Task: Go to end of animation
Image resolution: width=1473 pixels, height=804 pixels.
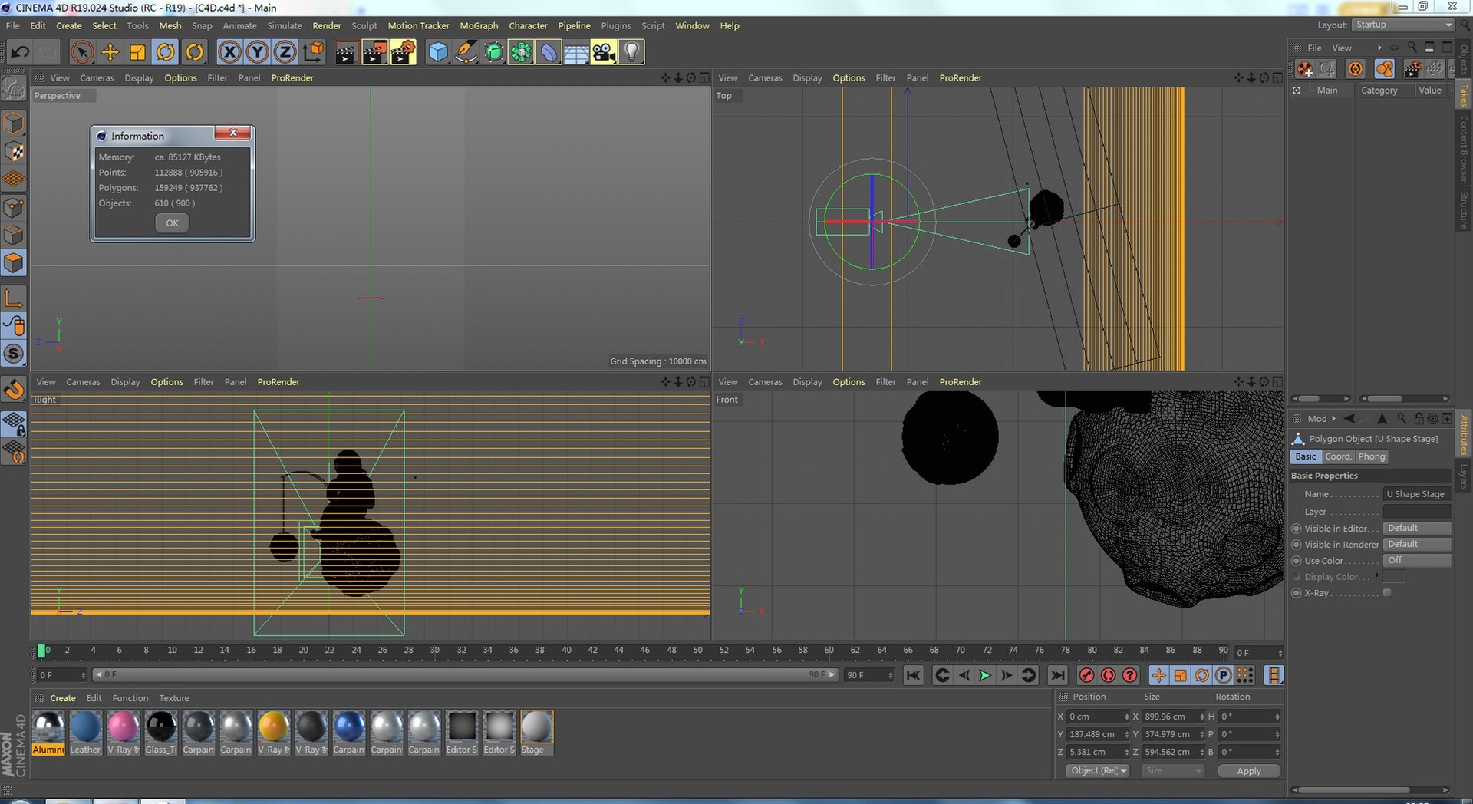Action: pos(1057,675)
